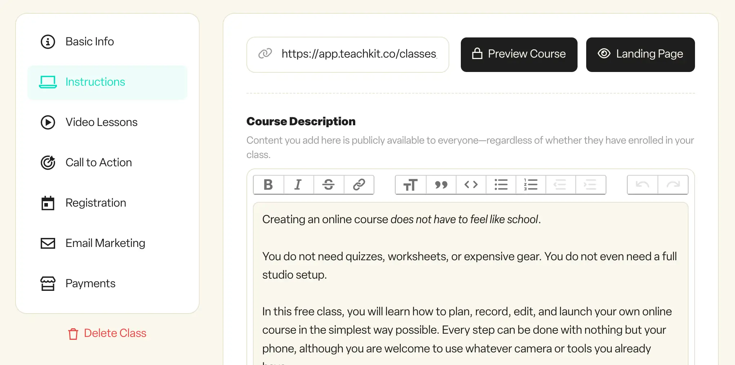Viewport: 735px width, 365px height.
Task: Redo the last edit
Action: coord(673,185)
